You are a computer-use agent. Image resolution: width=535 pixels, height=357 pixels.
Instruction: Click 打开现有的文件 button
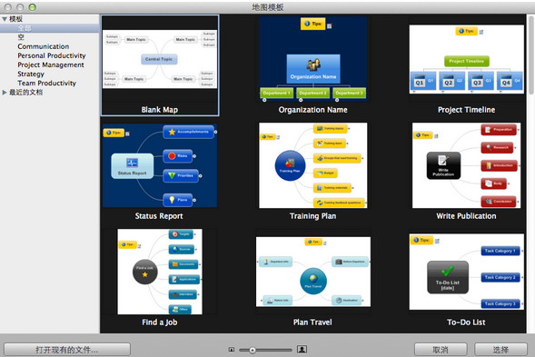tap(67, 350)
